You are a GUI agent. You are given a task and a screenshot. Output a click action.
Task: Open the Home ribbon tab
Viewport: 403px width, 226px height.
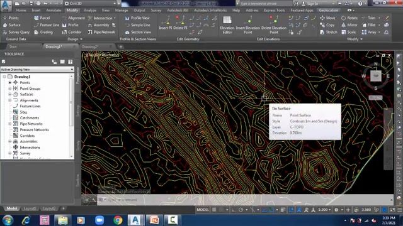click(x=21, y=10)
